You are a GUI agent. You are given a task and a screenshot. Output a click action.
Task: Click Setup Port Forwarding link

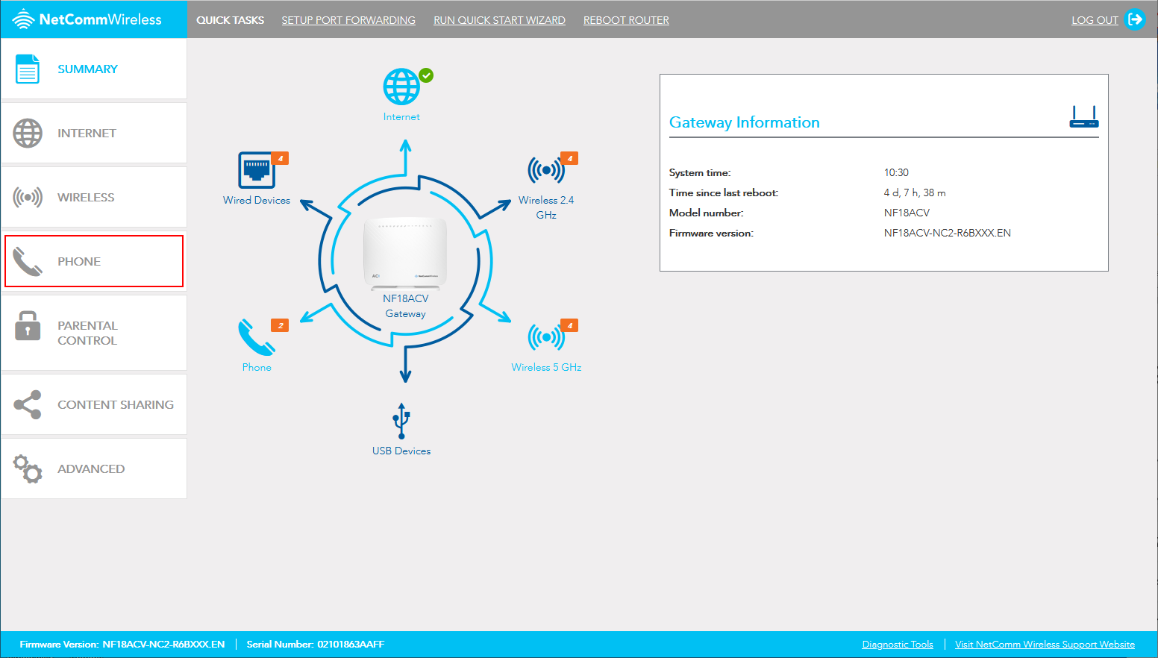click(348, 20)
